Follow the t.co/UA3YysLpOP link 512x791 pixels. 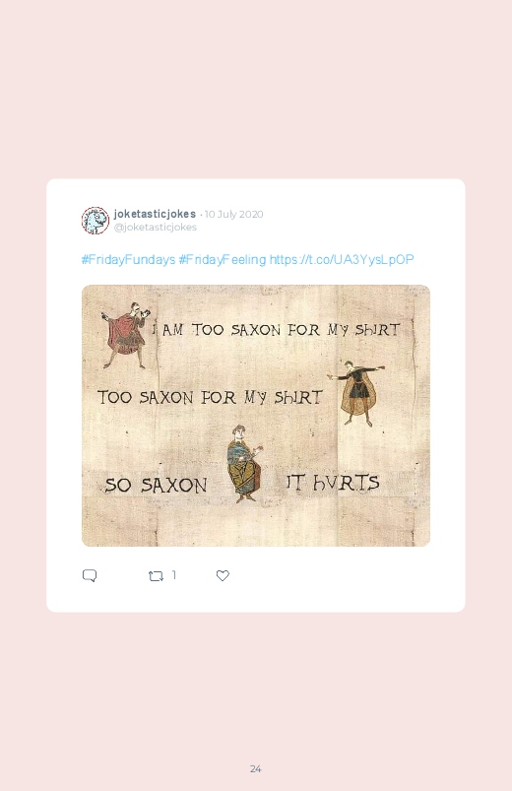(x=342, y=259)
